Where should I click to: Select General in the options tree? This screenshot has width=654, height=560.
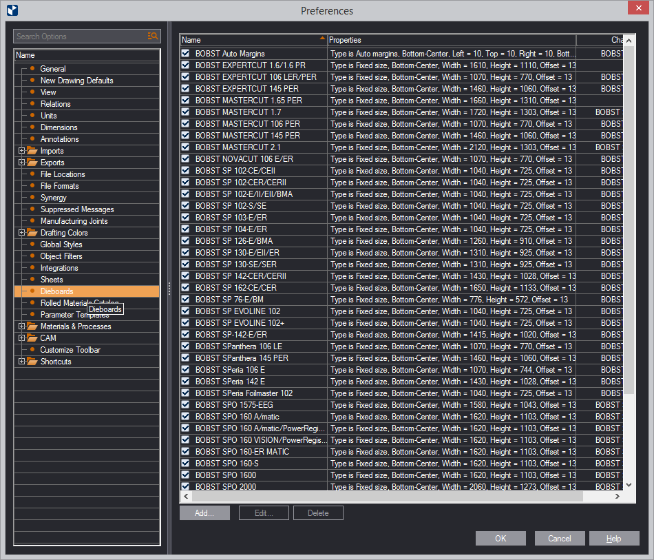coord(53,69)
